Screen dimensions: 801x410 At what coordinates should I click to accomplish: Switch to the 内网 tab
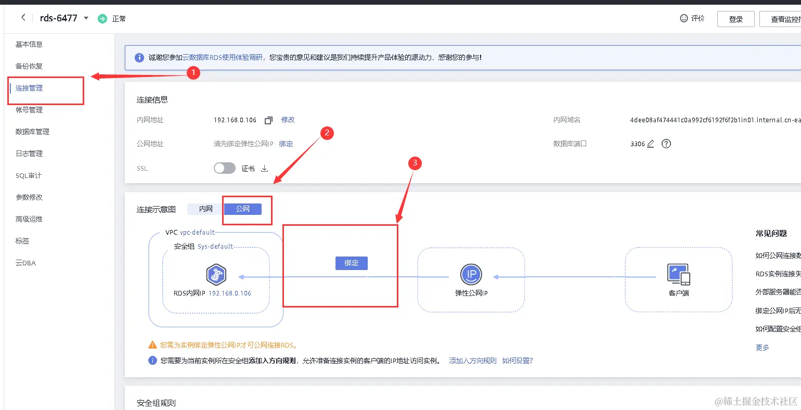(x=205, y=209)
